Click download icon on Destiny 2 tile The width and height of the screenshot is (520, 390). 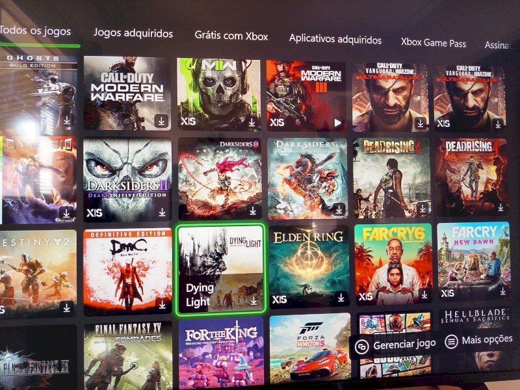pos(67,307)
